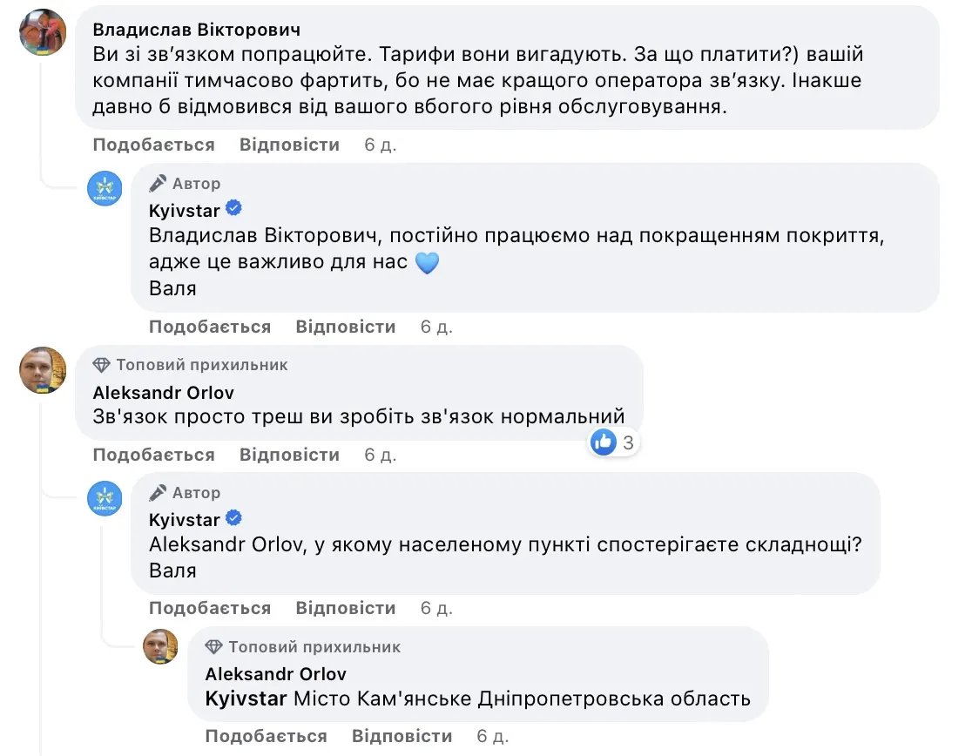Click Відповісти under the Кам'янське reply
Image resolution: width=972 pixels, height=756 pixels.
point(402,736)
